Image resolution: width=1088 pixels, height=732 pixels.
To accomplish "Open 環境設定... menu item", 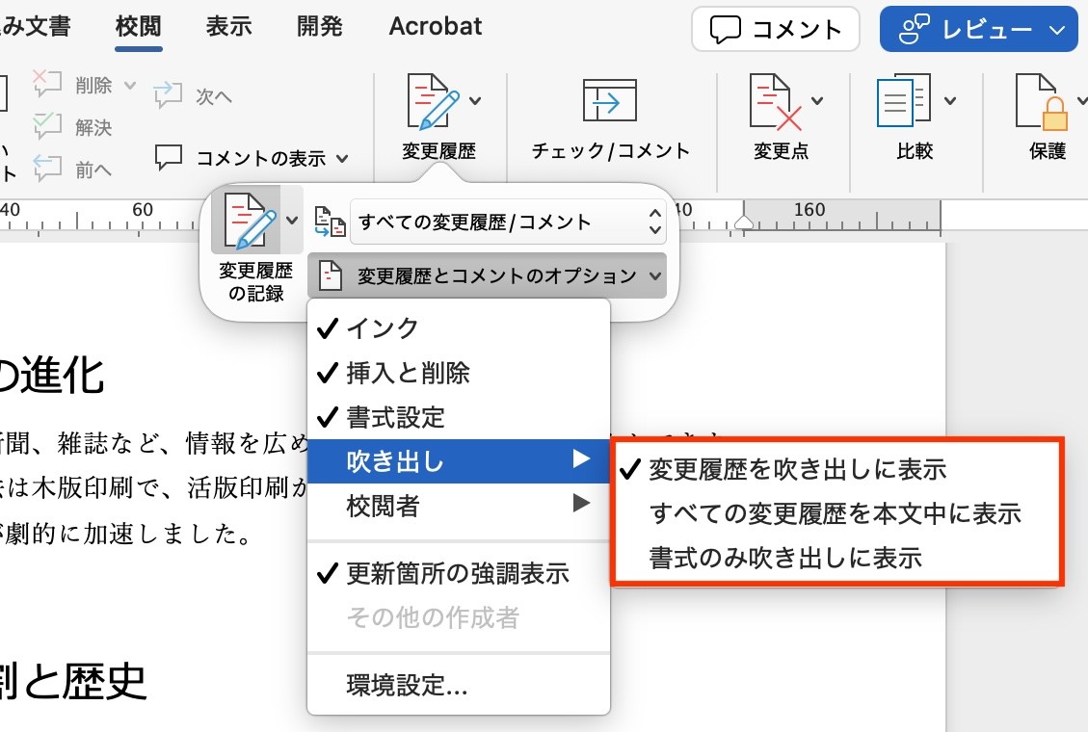I will (458, 685).
